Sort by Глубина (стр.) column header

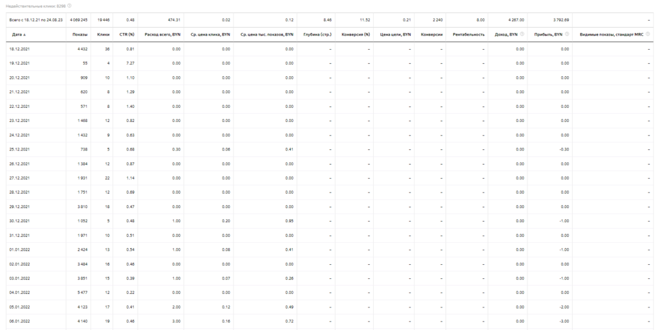point(317,35)
